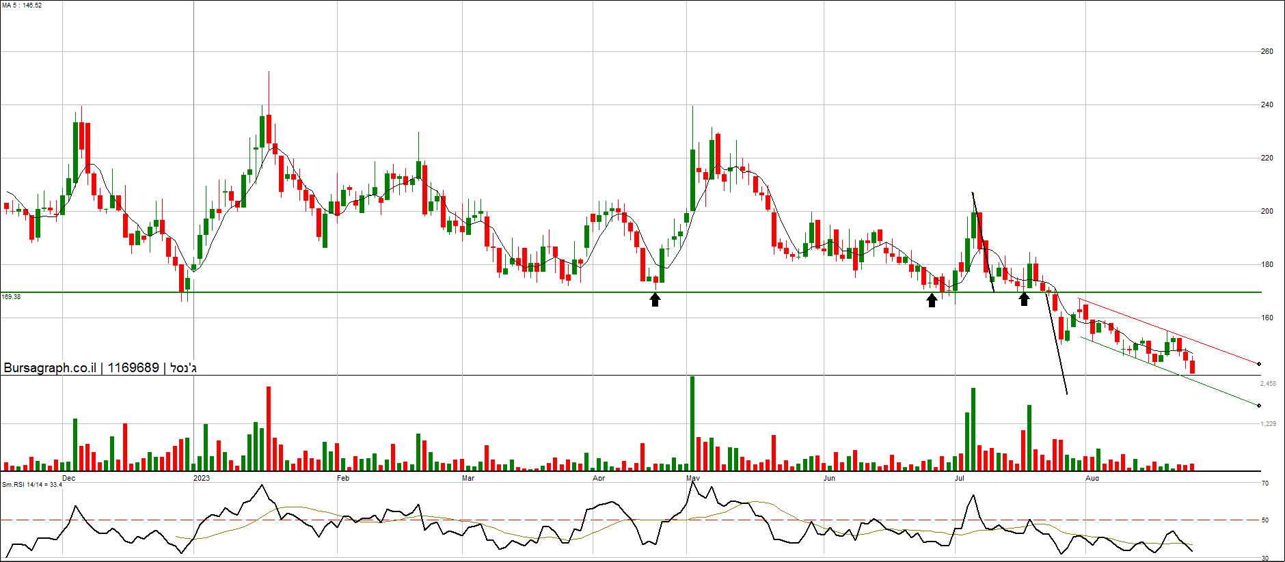1285x562 pixels.
Task: Click the tallest green volume bar in May
Action: pyautogui.click(x=692, y=423)
